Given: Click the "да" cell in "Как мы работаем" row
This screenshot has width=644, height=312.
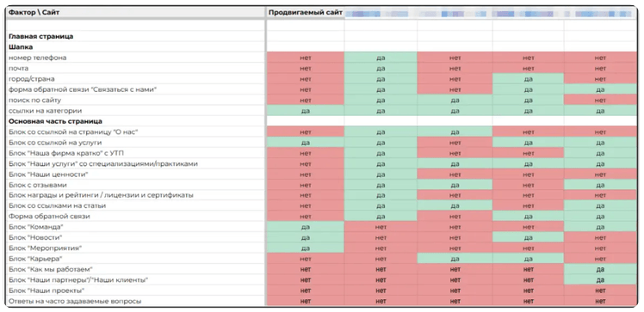Looking at the screenshot, I should point(600,269).
